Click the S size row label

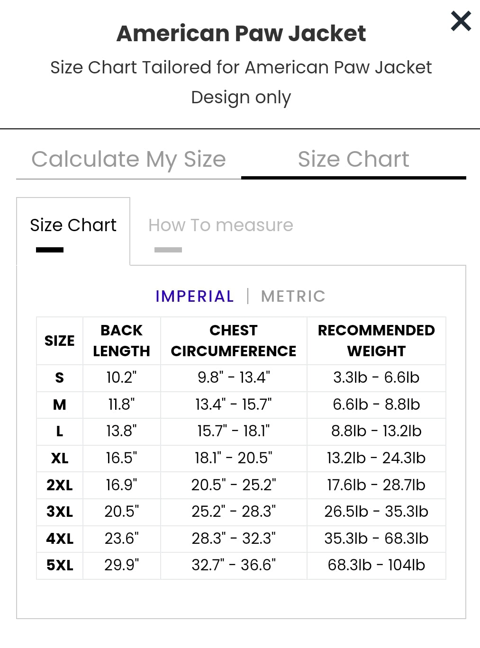tap(60, 378)
